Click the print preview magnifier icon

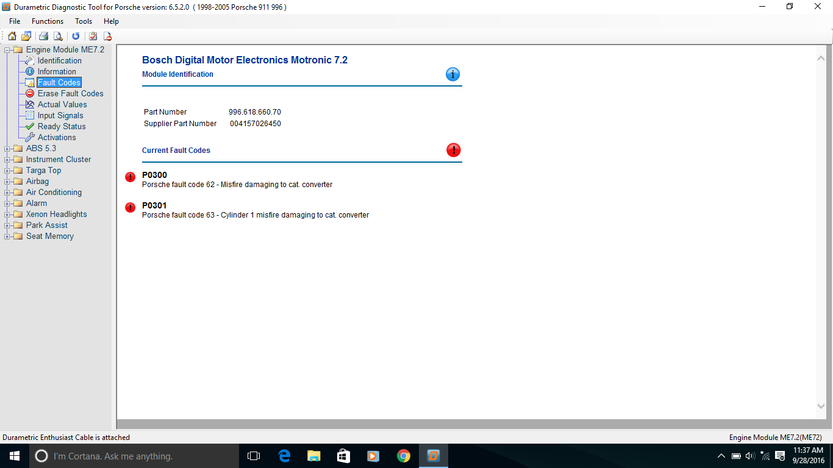(x=58, y=36)
